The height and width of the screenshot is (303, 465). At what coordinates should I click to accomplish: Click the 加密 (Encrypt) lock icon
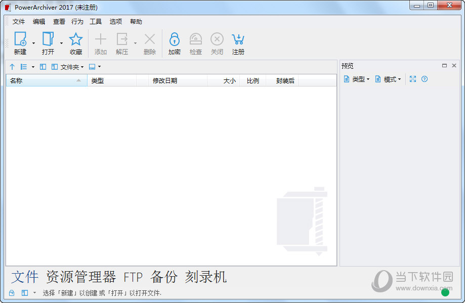(x=175, y=39)
